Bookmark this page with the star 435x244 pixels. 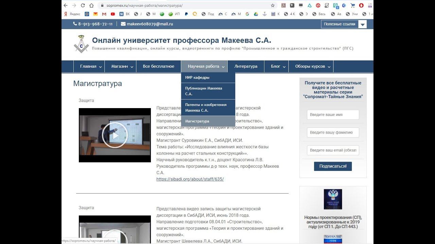coord(273,5)
